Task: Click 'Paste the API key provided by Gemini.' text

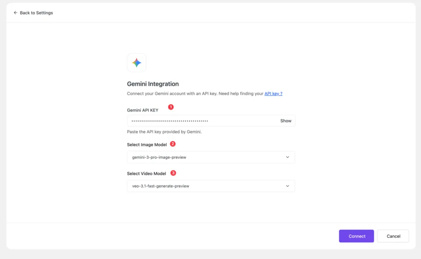Action: point(164,132)
